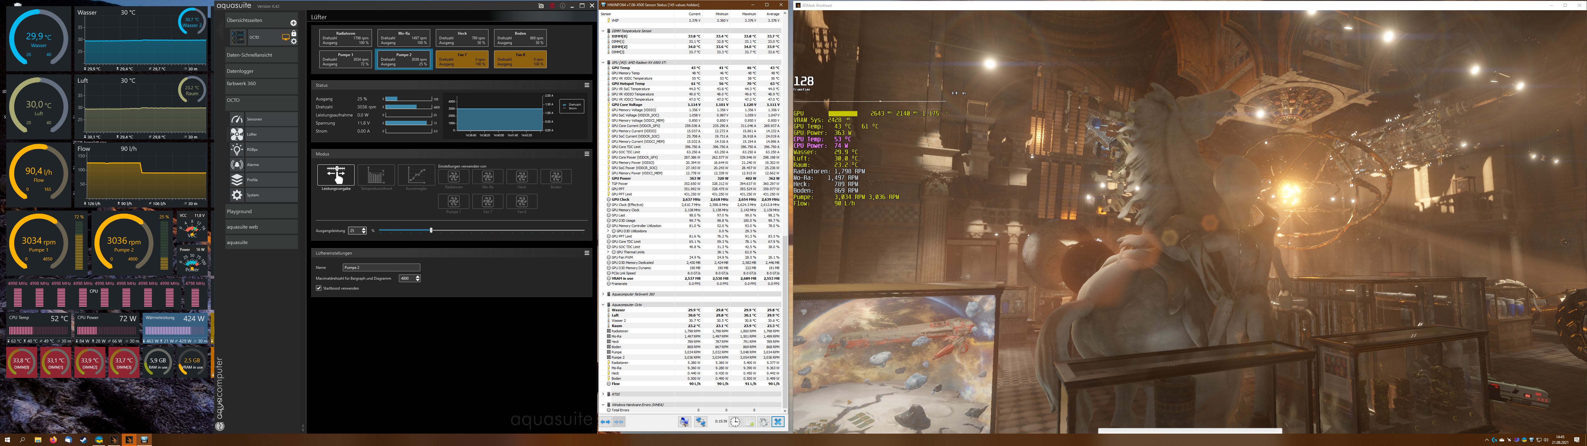
Task: Select the Lüfter fan section
Action: tap(263, 134)
